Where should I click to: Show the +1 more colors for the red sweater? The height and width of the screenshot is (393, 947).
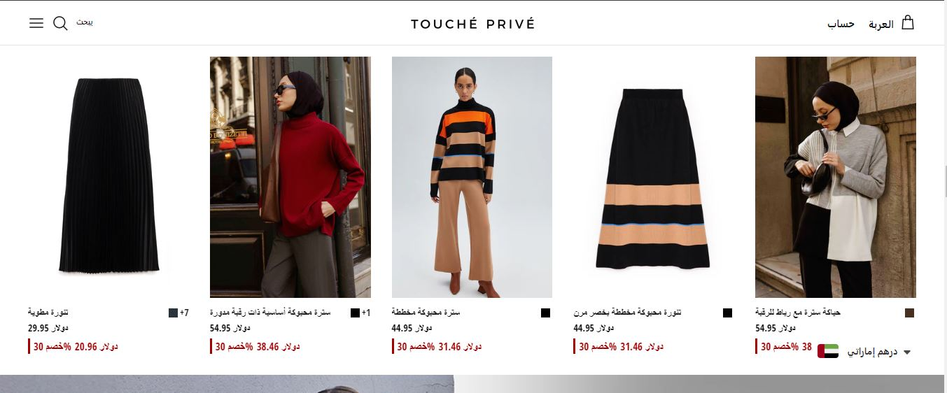[366, 313]
